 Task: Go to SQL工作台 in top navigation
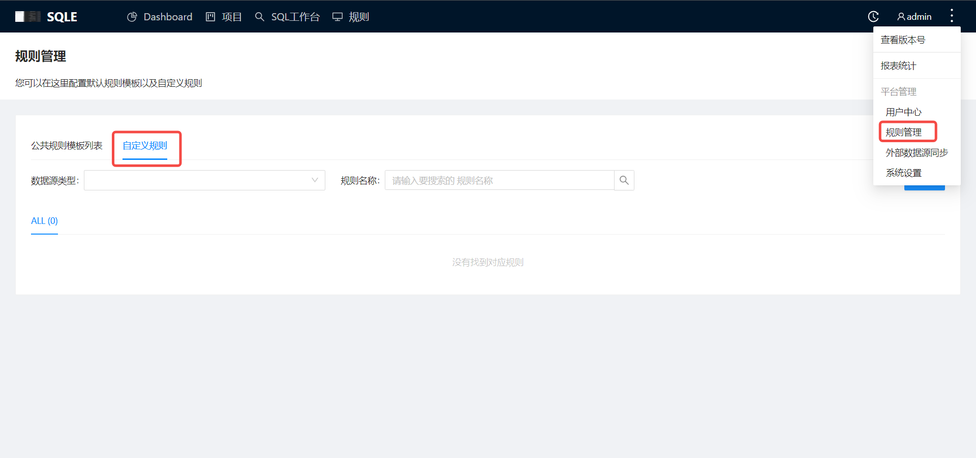pyautogui.click(x=287, y=17)
